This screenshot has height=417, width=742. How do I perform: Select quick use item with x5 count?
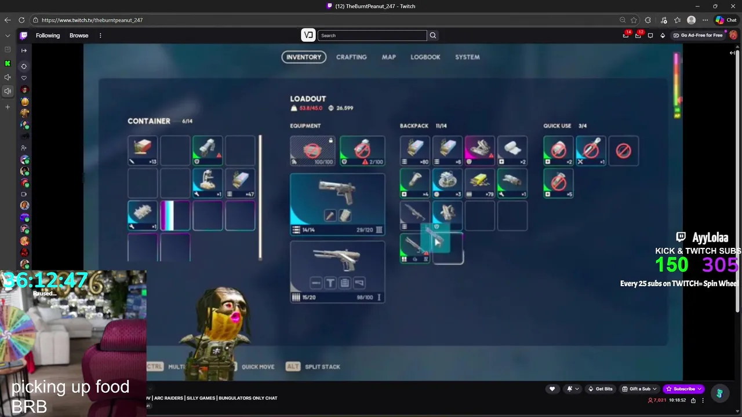click(559, 183)
